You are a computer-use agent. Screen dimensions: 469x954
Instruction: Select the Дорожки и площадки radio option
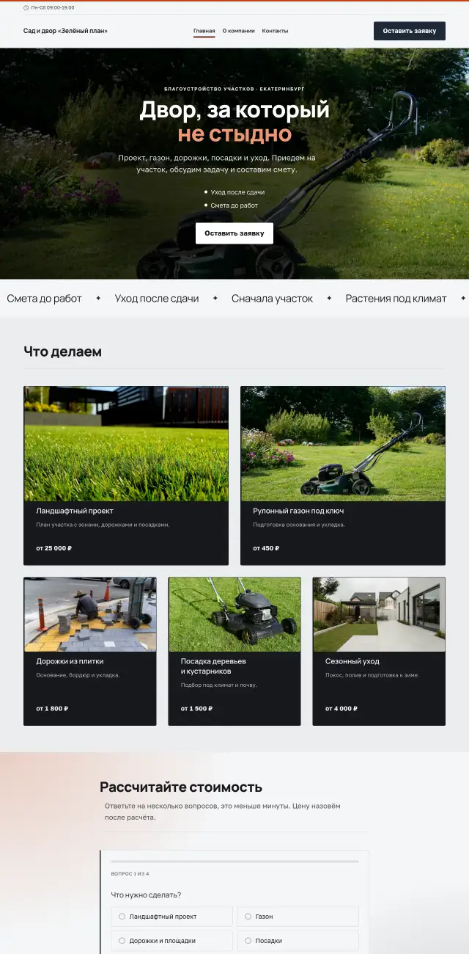tap(171, 941)
